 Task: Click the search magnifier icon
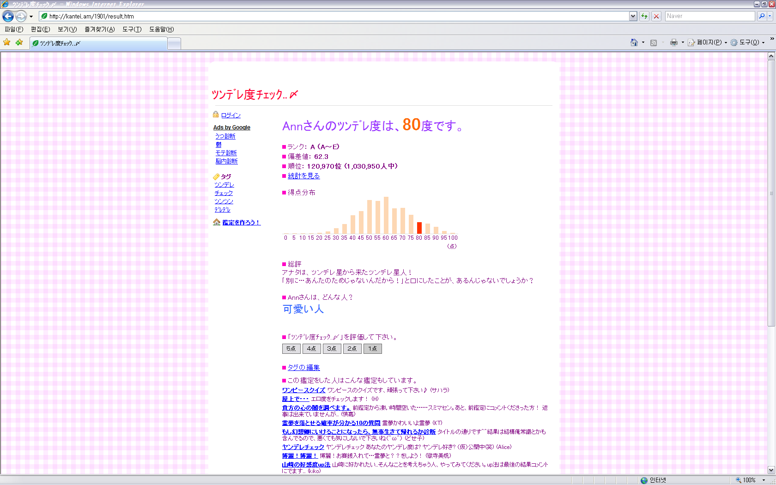(762, 16)
